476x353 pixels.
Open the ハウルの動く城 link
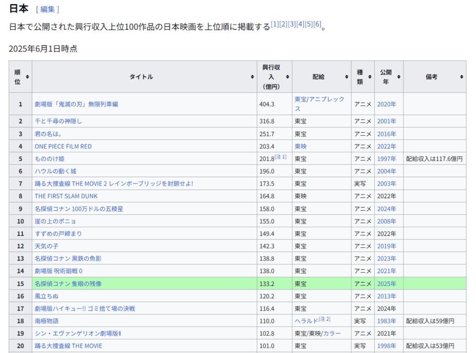tap(56, 171)
